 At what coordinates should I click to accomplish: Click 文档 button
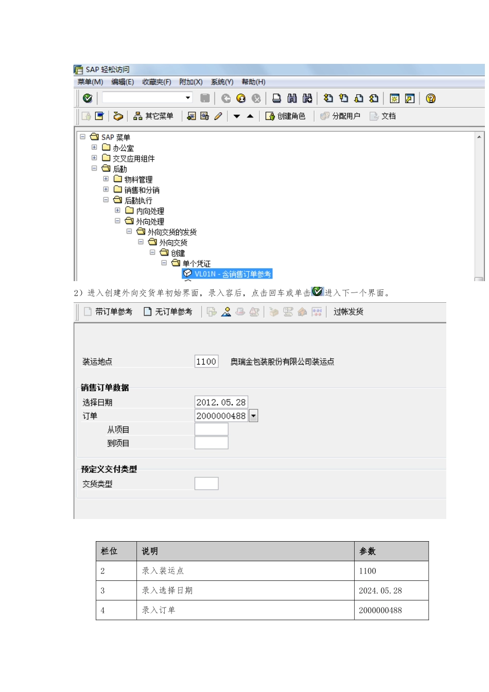click(x=383, y=116)
